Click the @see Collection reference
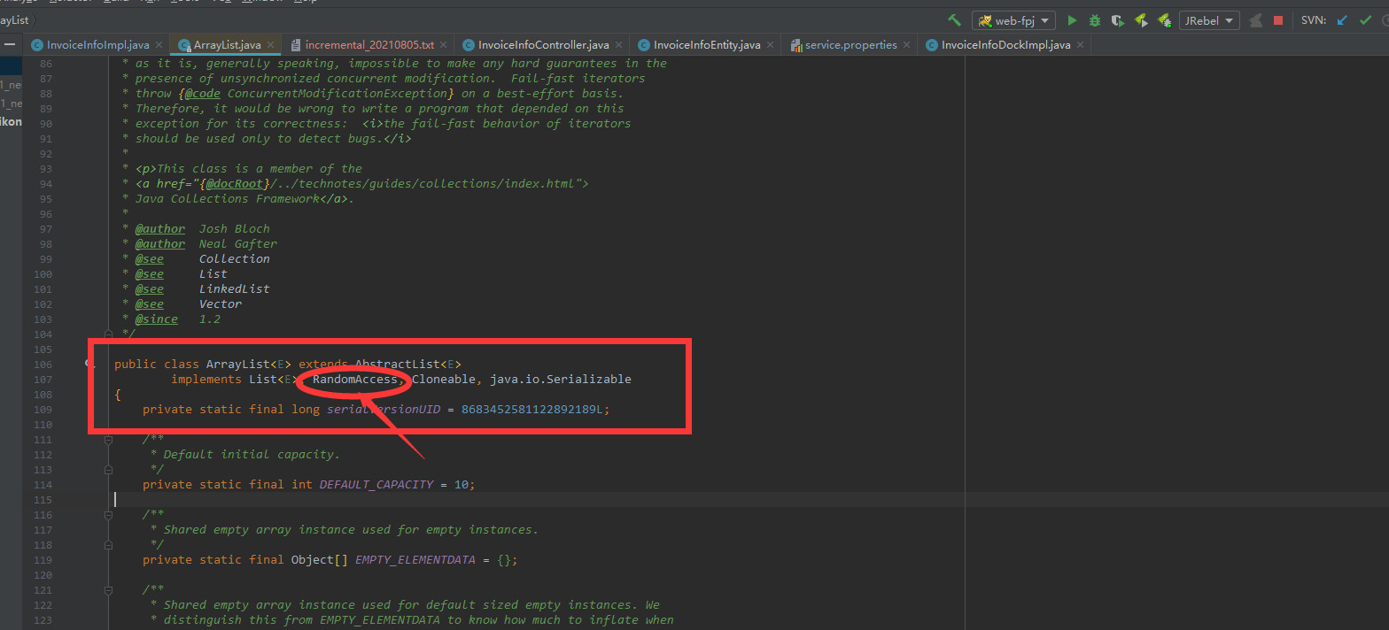Viewport: 1389px width, 630px height. pyautogui.click(x=235, y=258)
